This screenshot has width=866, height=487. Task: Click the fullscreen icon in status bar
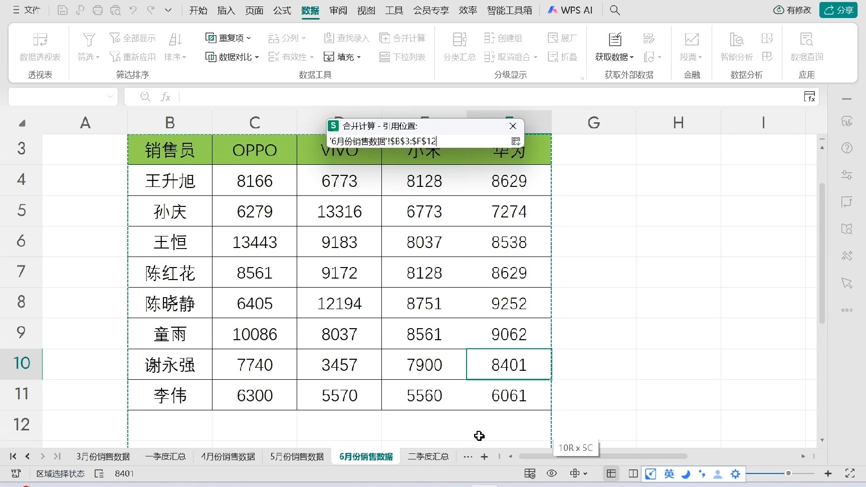[x=850, y=473]
